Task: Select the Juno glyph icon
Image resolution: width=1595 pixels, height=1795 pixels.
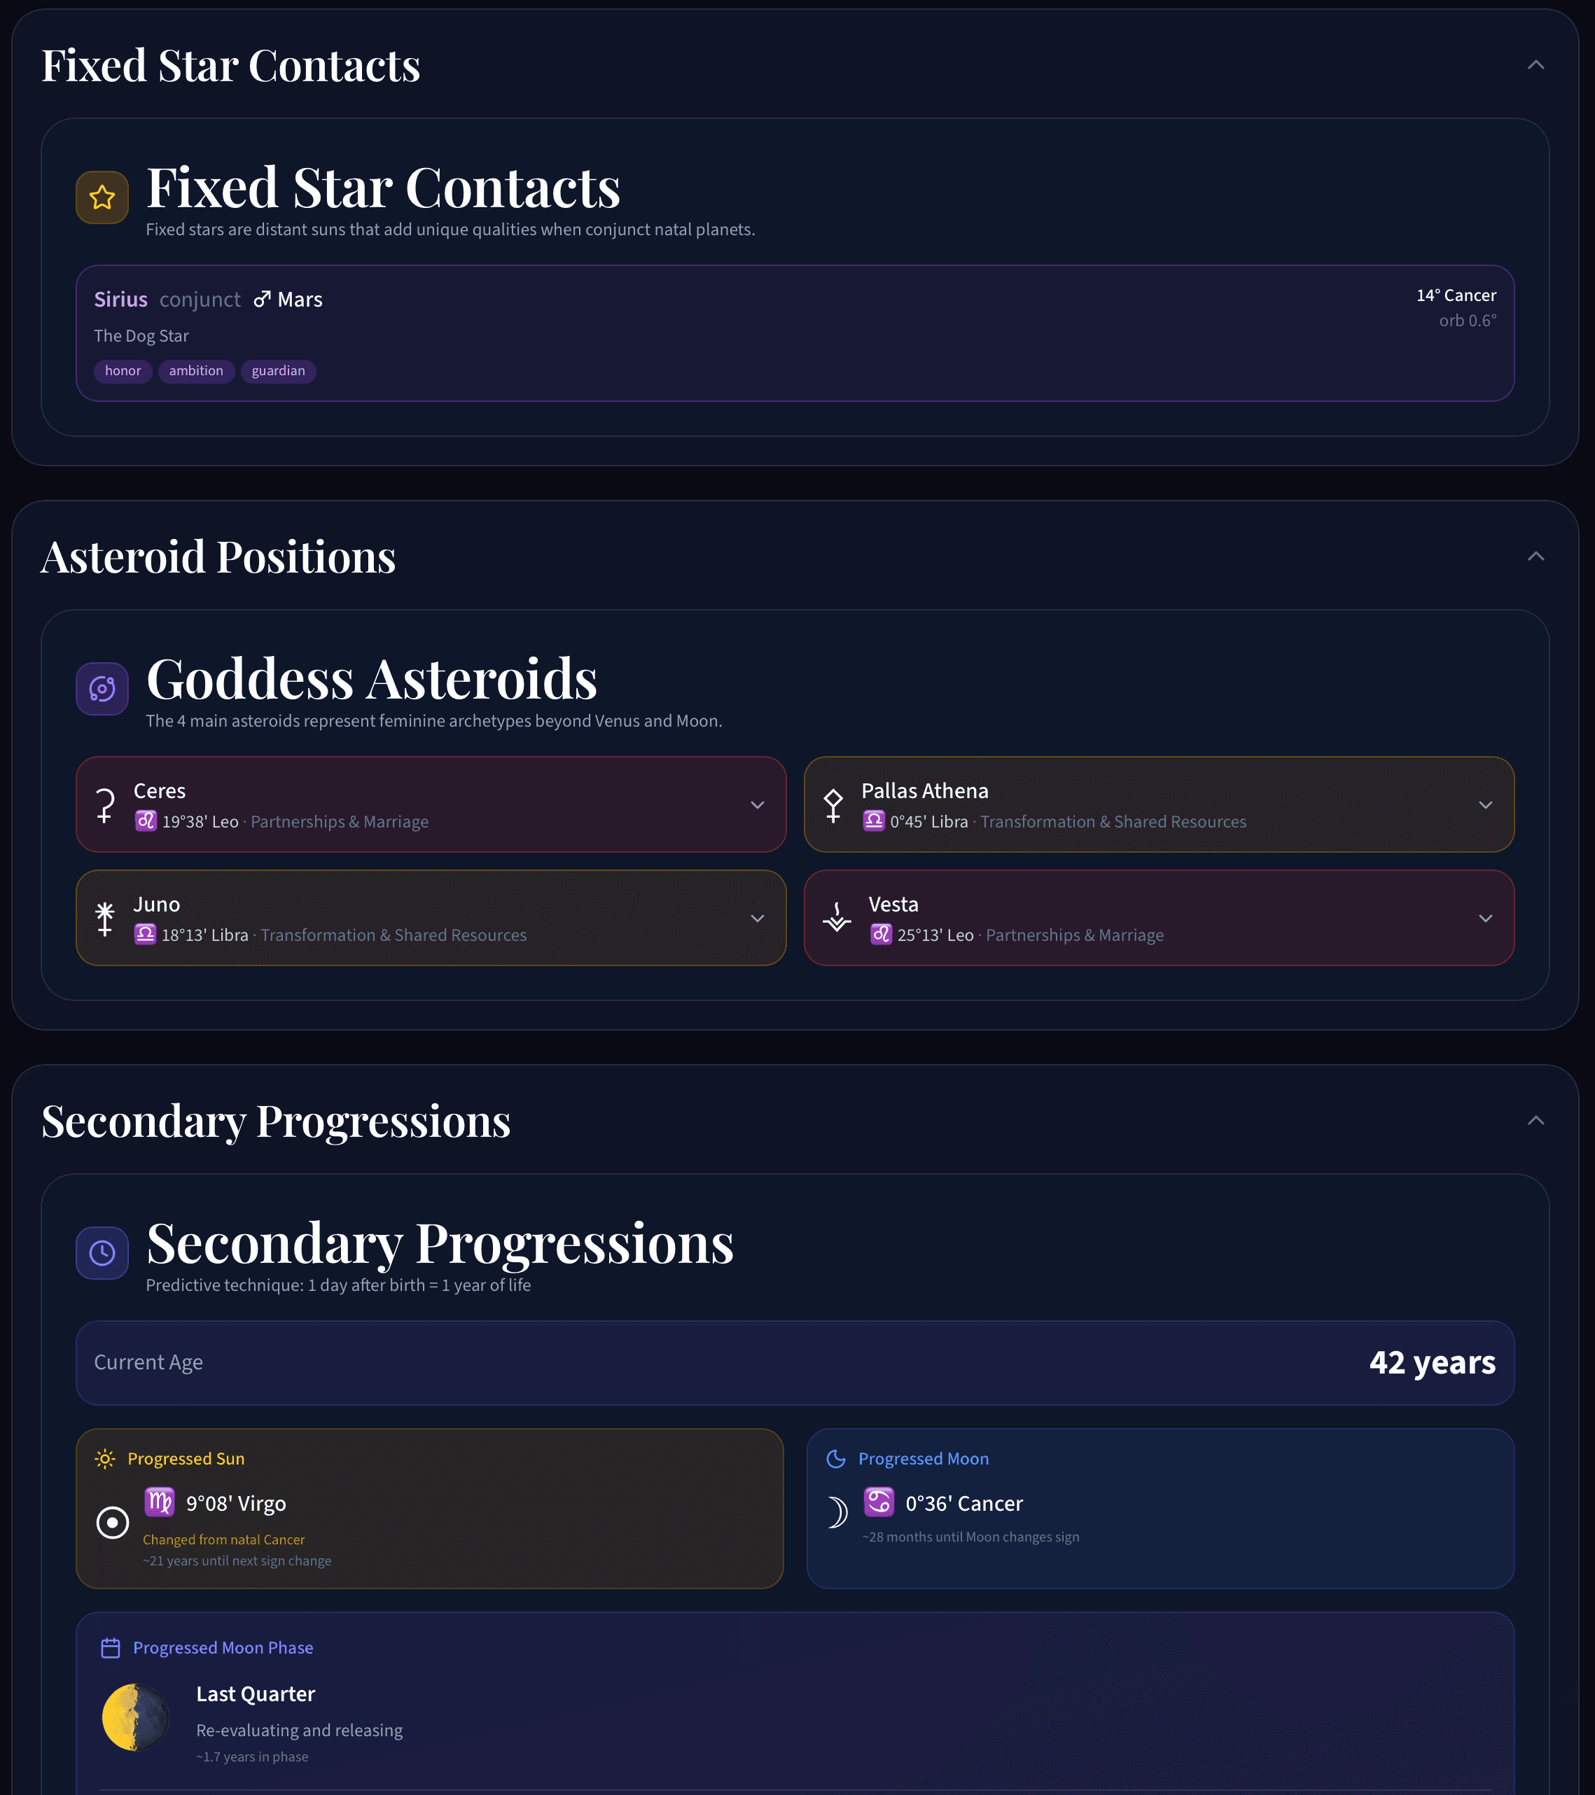Action: (x=106, y=918)
